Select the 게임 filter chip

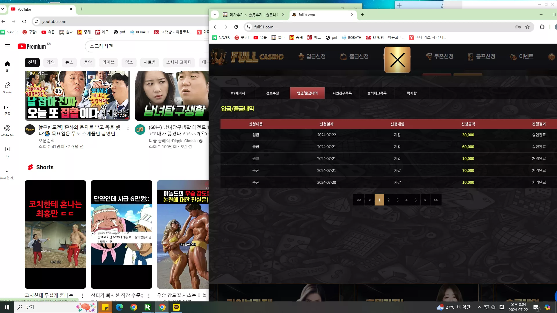point(51,62)
